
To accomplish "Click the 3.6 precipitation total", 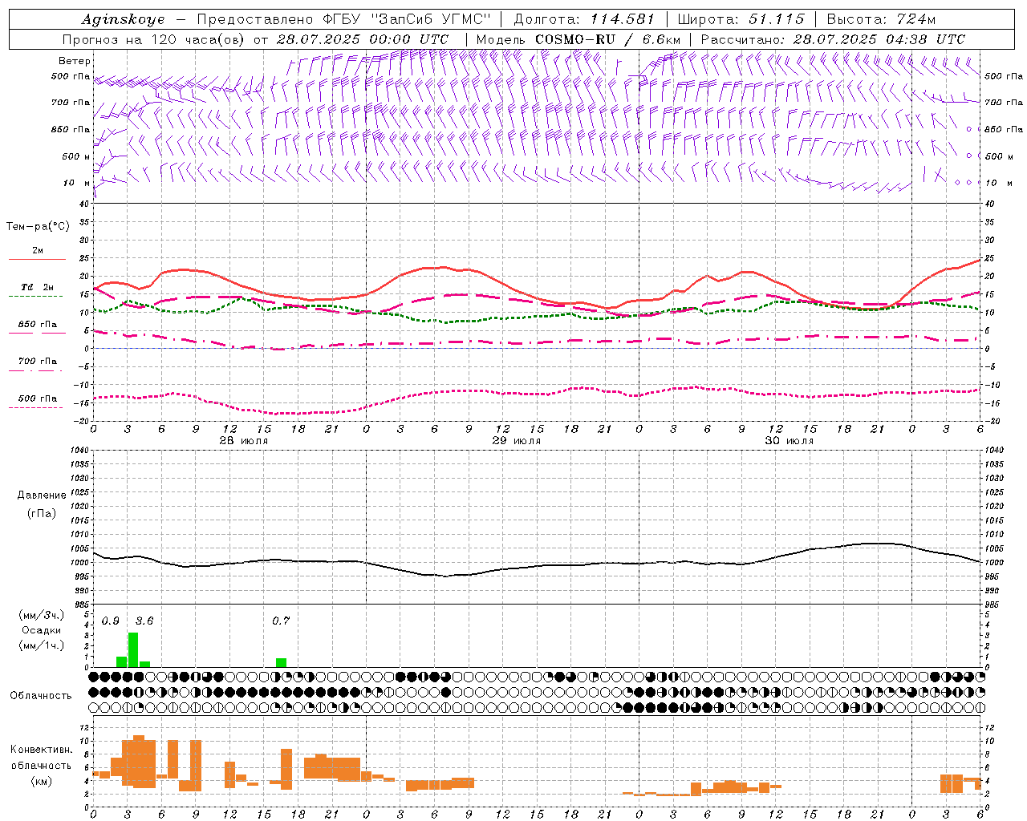I will click(144, 621).
